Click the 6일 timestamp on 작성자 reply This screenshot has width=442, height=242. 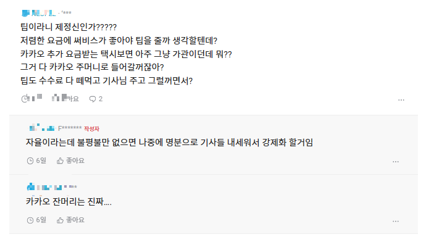coord(41,161)
